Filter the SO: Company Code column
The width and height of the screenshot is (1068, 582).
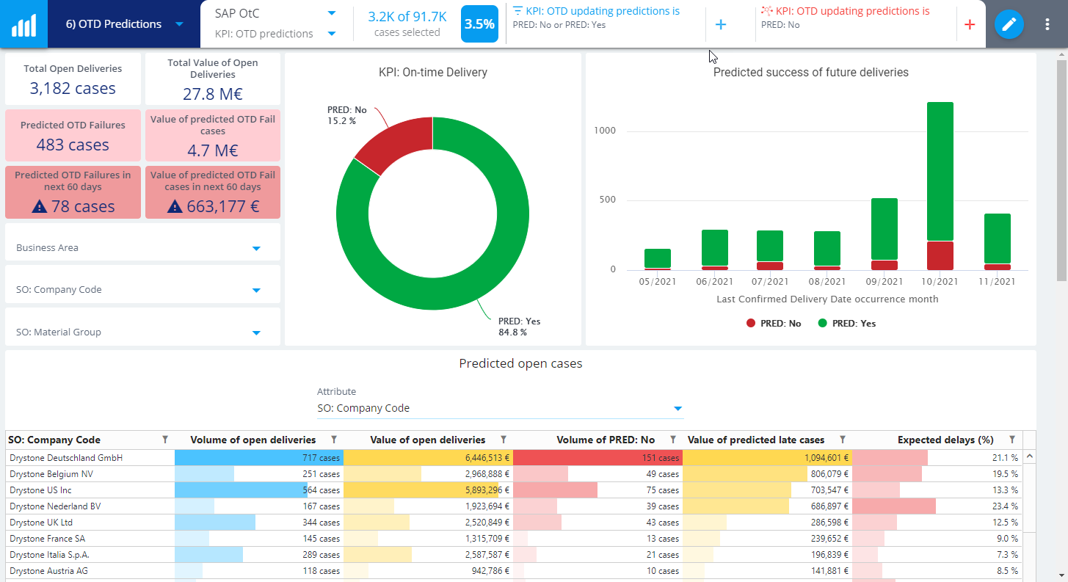(165, 440)
